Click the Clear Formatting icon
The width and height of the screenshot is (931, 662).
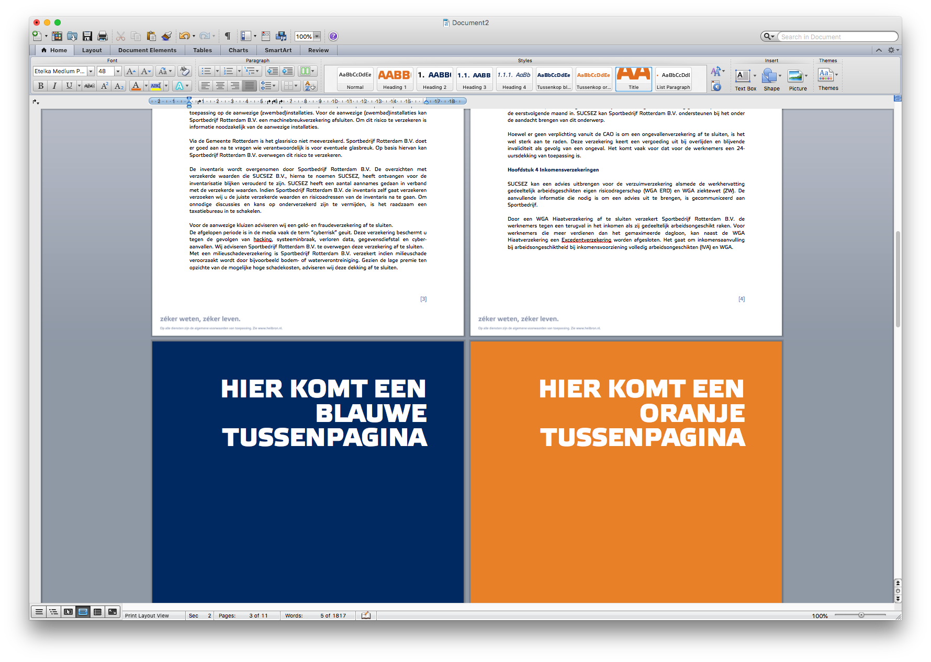[184, 71]
